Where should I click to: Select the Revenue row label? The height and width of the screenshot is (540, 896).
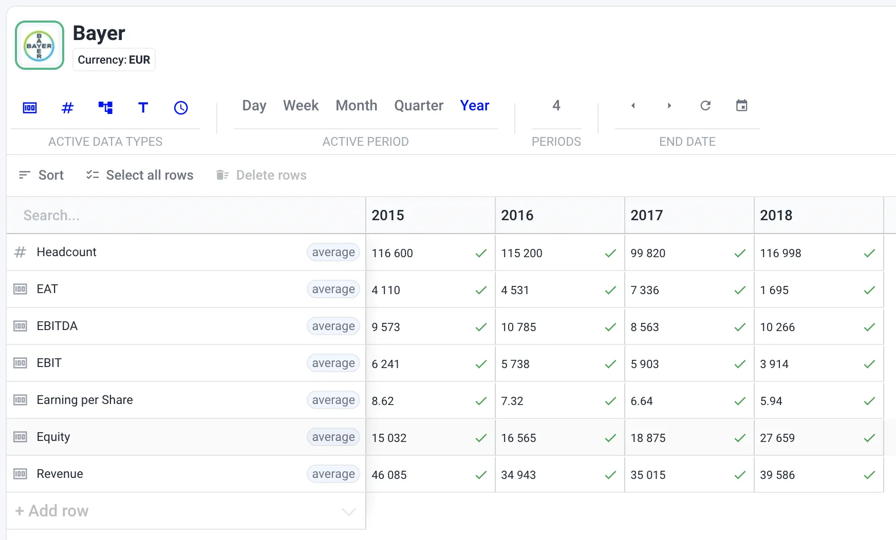pyautogui.click(x=60, y=474)
